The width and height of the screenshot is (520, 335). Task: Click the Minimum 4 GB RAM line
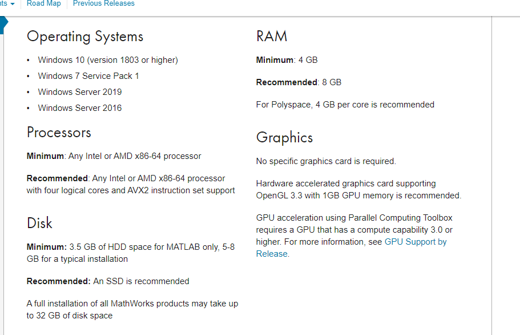click(287, 60)
